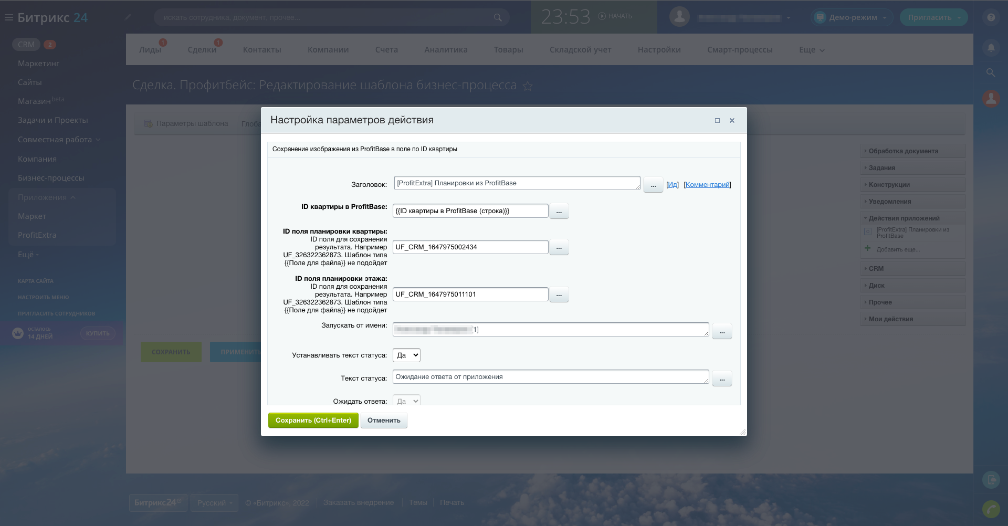Open the Демо-режим dropdown

point(853,17)
